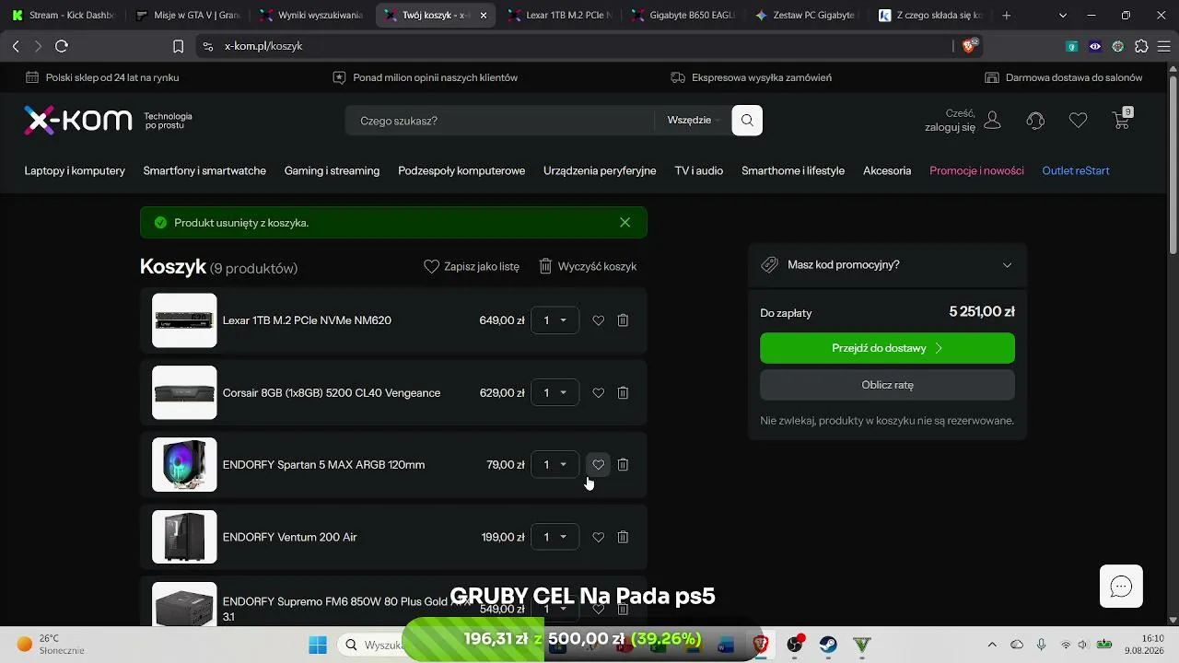Screen dimensions: 1179x663
Task: Open Smartfony i smartwatche menu
Action: 204,170
